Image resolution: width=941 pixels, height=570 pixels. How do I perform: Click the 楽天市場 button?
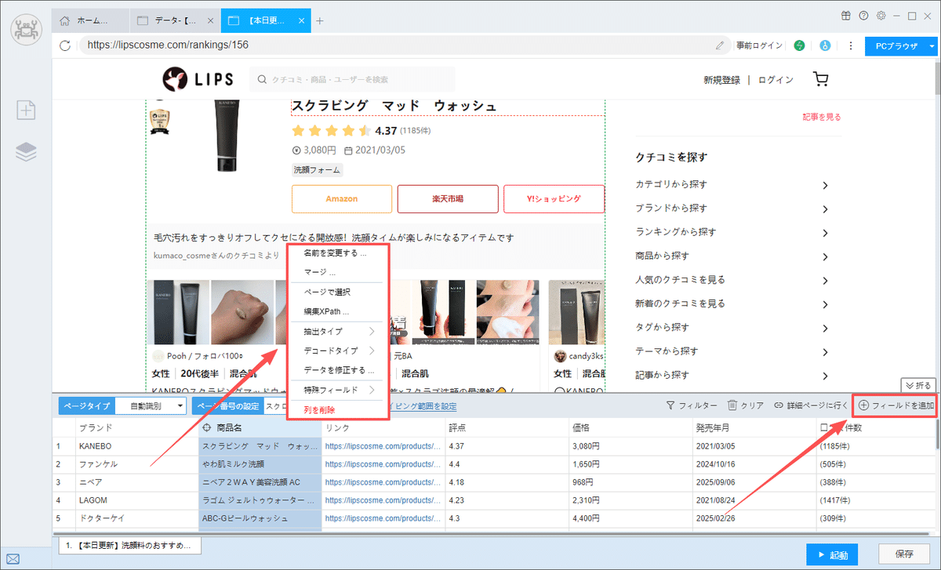click(448, 199)
